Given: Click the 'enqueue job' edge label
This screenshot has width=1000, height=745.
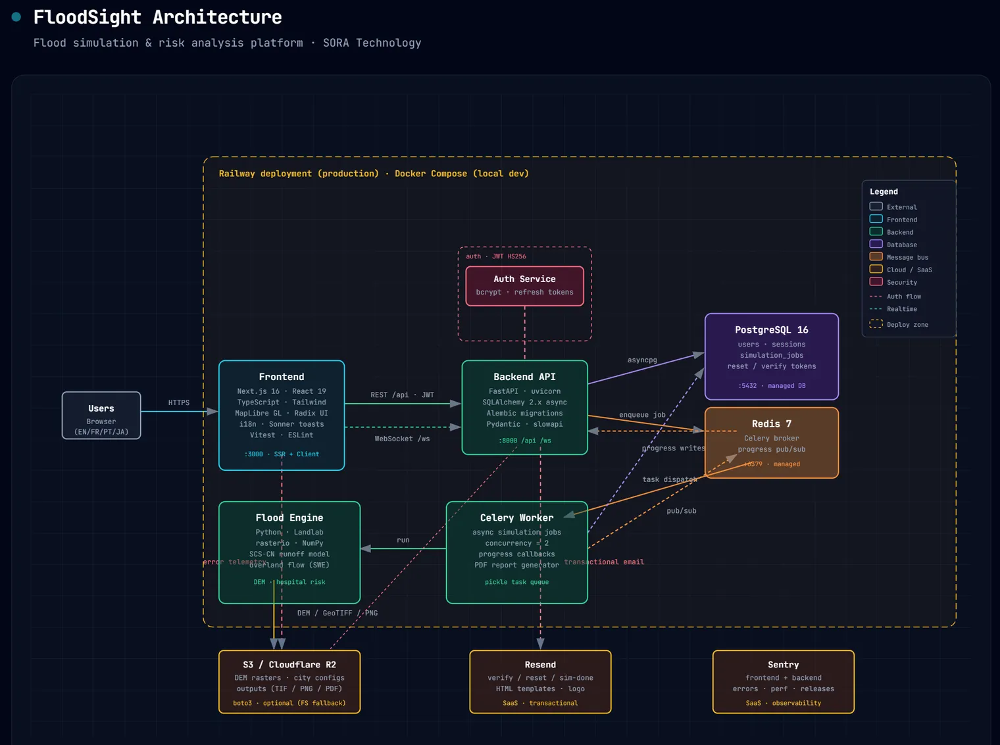Looking at the screenshot, I should click(x=642, y=415).
